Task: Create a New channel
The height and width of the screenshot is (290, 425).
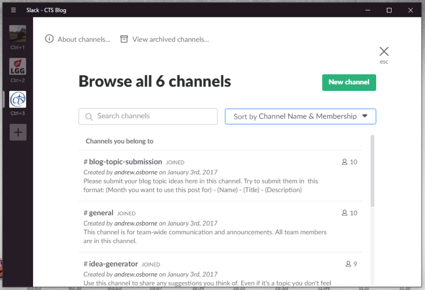Action: pyautogui.click(x=349, y=82)
